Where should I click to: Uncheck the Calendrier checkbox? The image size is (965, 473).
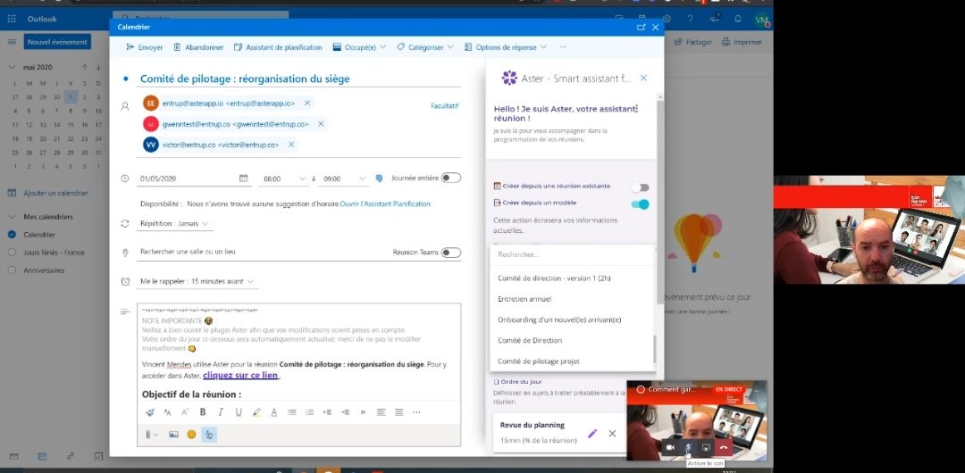12,235
